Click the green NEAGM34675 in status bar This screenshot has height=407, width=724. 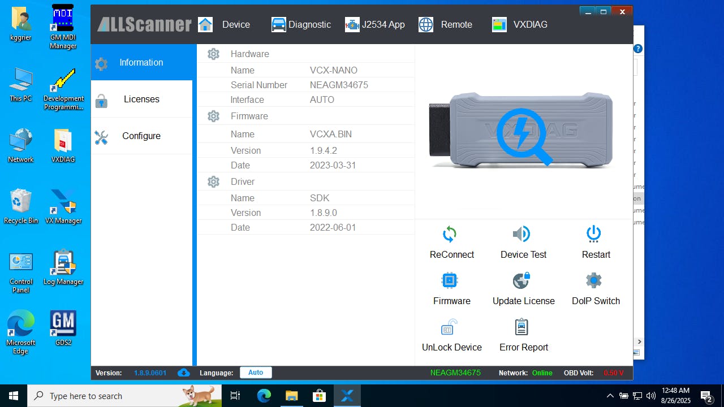pos(455,373)
